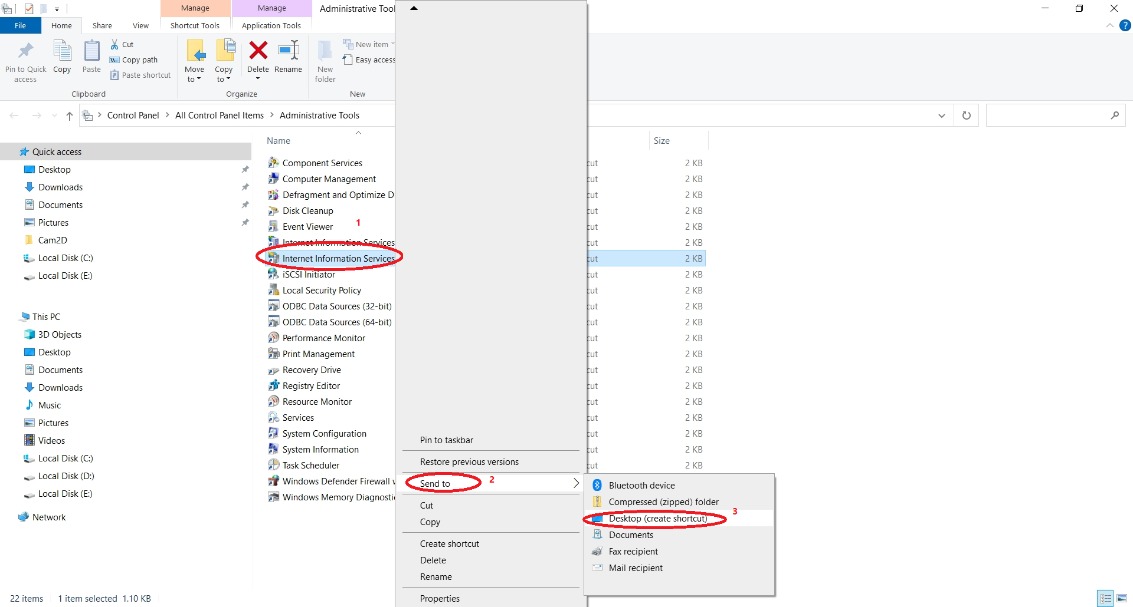Click the Copy icon in the Clipboard group

pos(62,51)
